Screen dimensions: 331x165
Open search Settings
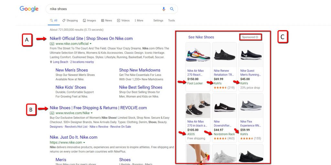pos(158,21)
